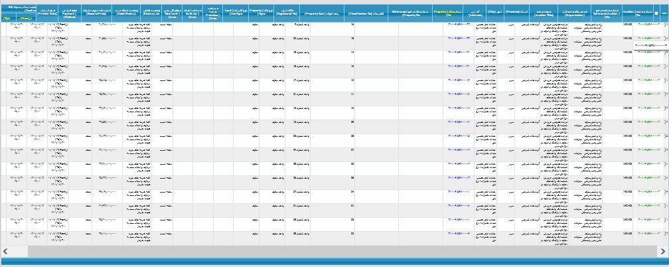Image resolution: width=669 pixels, height=267 pixels.
Task: Click the Province column header
Action: point(516,13)
